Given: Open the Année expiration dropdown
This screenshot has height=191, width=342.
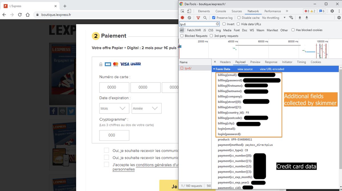Looking at the screenshot, I should coord(146,108).
